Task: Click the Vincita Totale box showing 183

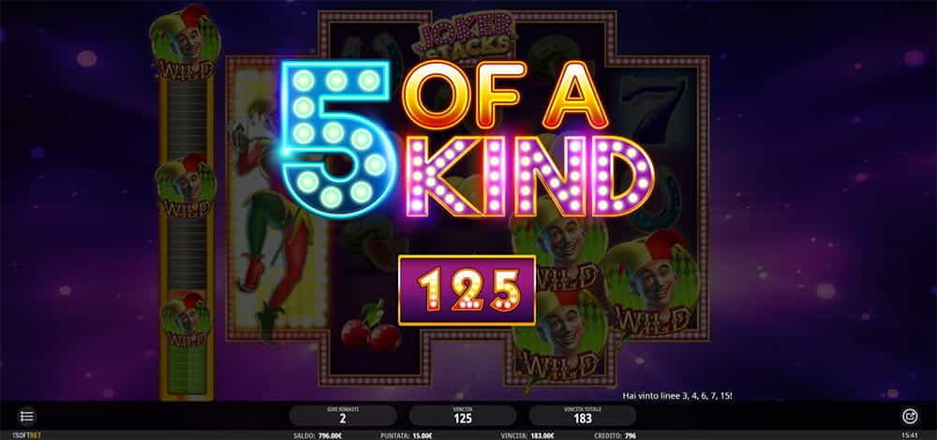Action: [x=583, y=416]
